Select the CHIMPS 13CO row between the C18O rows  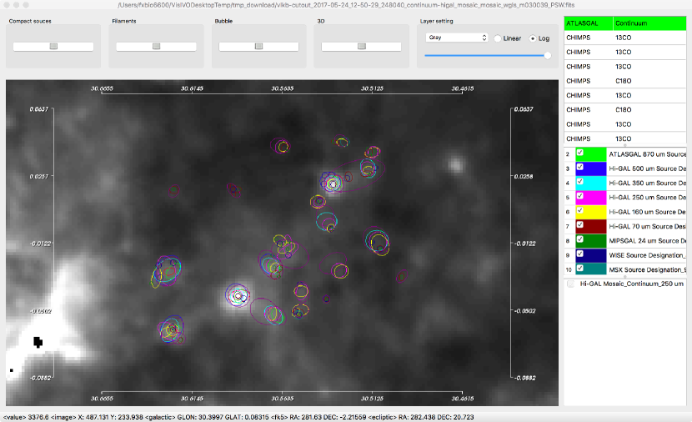coord(625,95)
